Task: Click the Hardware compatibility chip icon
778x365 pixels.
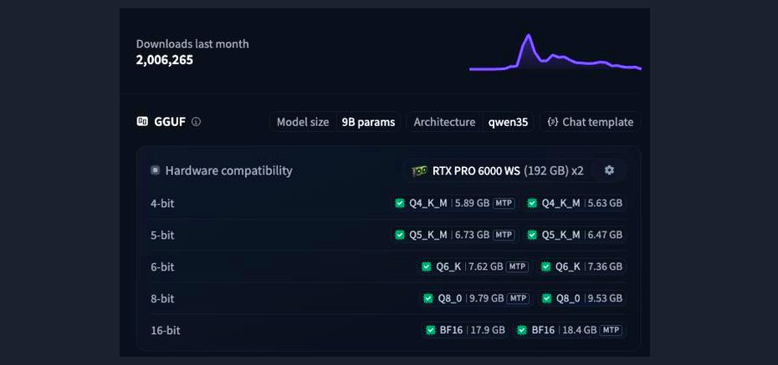Action: point(156,170)
